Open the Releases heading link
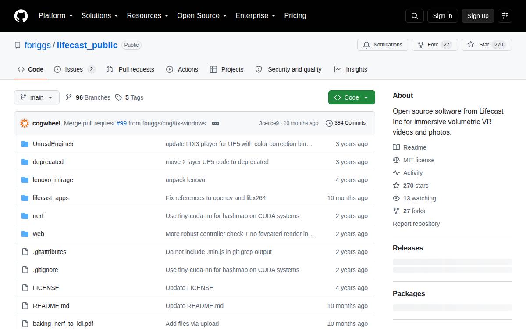 (408, 248)
